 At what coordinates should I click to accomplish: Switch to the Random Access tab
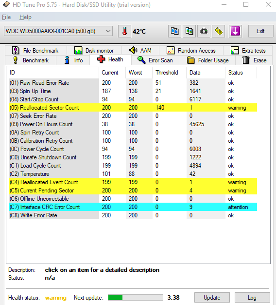[191, 51]
